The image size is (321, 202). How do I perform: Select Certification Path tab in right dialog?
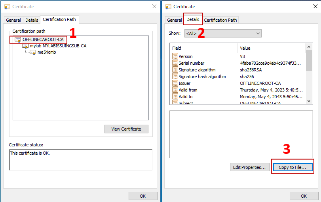220,20
